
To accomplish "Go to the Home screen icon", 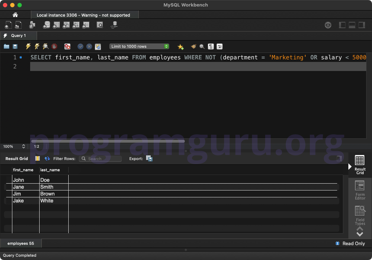I will (x=15, y=15).
